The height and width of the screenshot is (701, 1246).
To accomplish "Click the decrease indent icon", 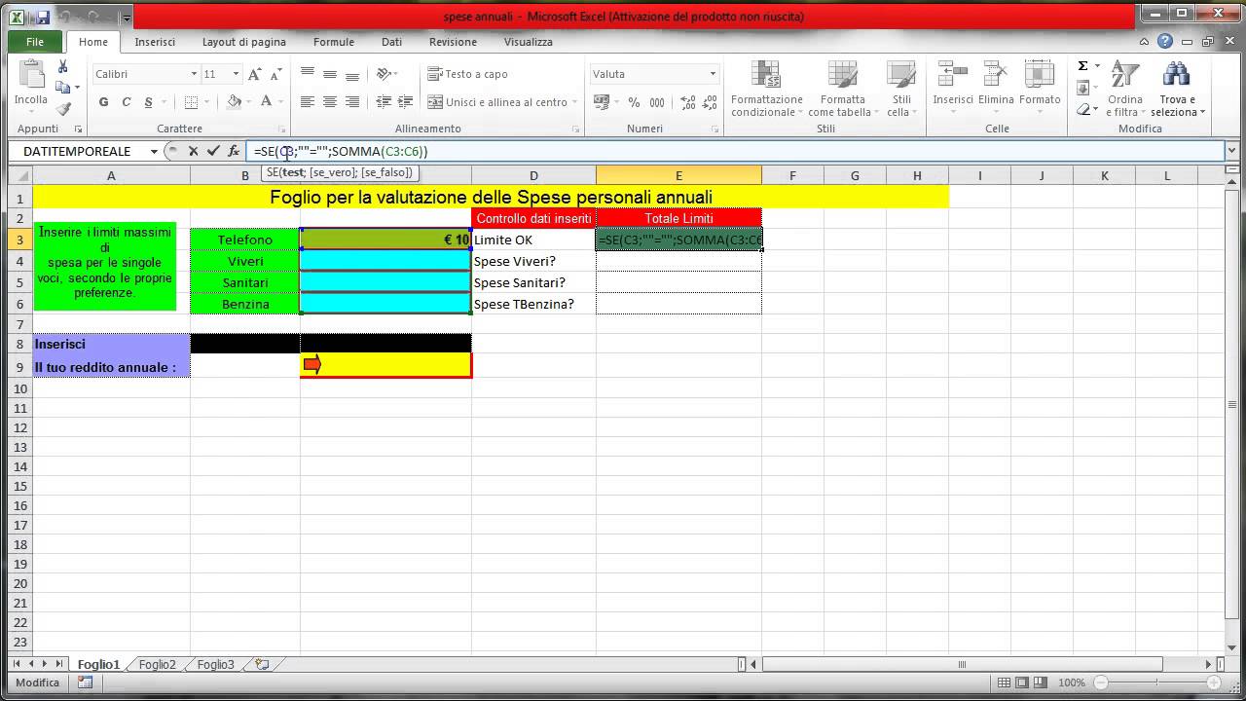I will coord(383,102).
